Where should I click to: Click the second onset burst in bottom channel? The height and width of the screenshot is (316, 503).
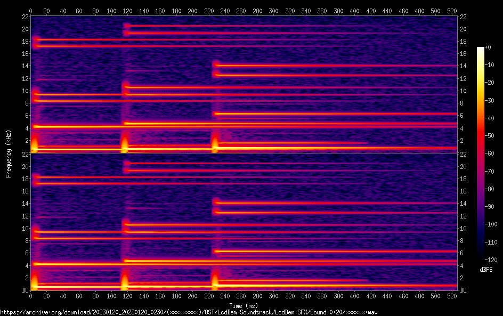[x=125, y=281]
